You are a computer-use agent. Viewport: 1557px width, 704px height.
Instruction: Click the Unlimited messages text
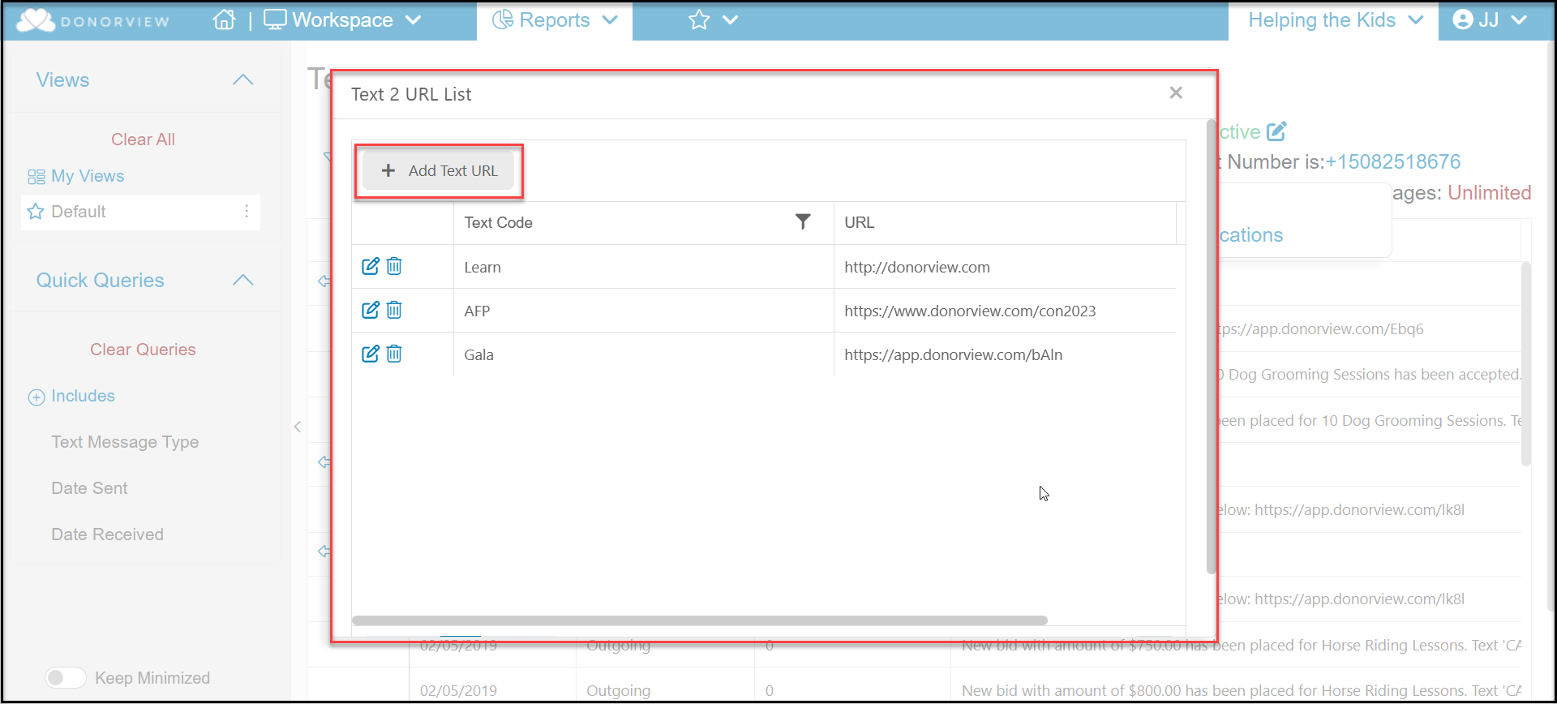point(1490,192)
